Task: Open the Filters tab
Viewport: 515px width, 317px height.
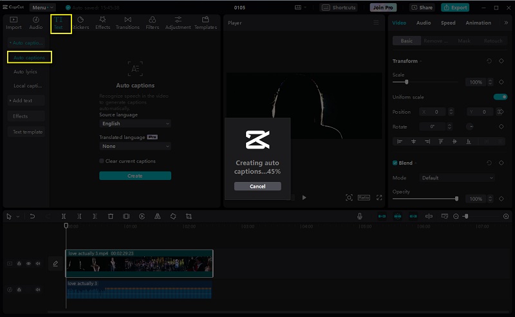Action: [153, 23]
